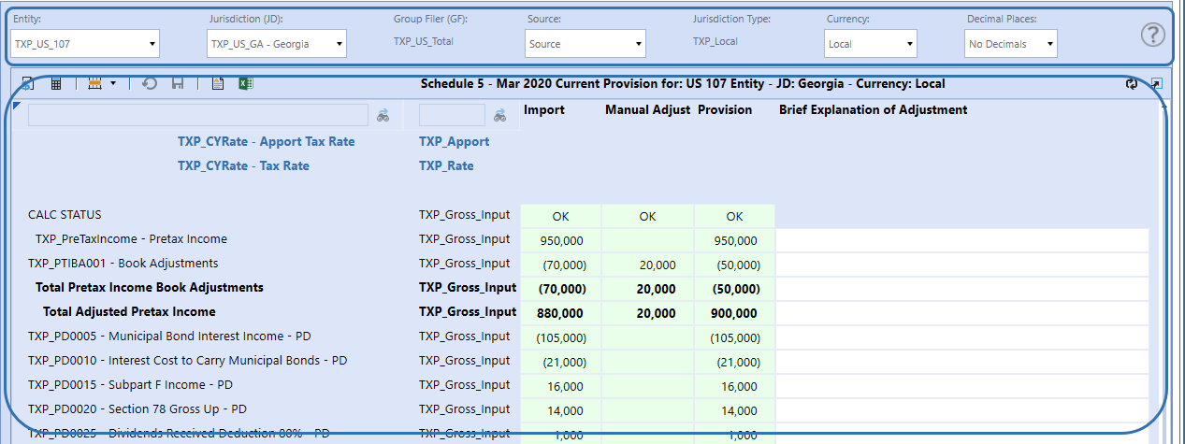Click the undo icon in the toolbar
Viewport: 1185px width, 444px height.
click(x=150, y=84)
